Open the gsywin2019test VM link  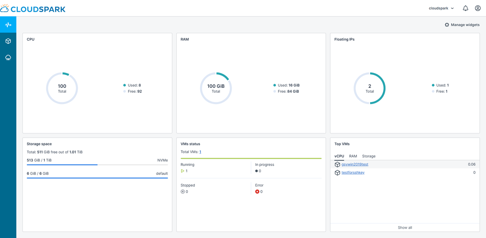pos(355,164)
